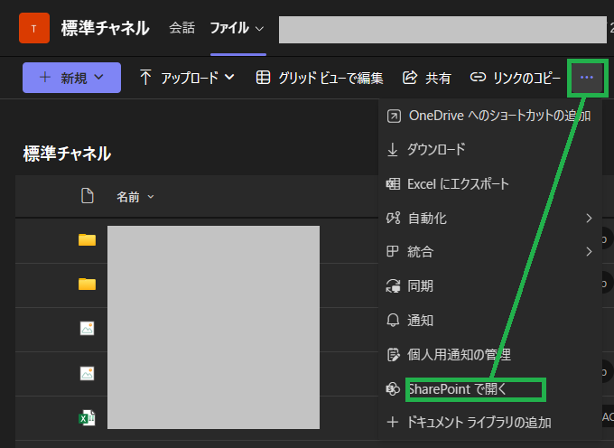Click the 自動化 flow icon
The image size is (614, 448).
coord(393,218)
